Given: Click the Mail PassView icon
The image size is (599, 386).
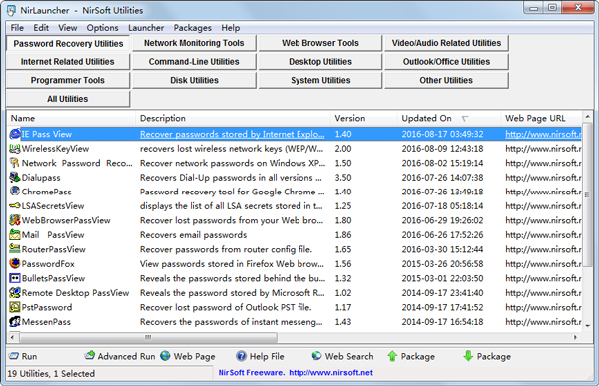Looking at the screenshot, I should (x=15, y=235).
